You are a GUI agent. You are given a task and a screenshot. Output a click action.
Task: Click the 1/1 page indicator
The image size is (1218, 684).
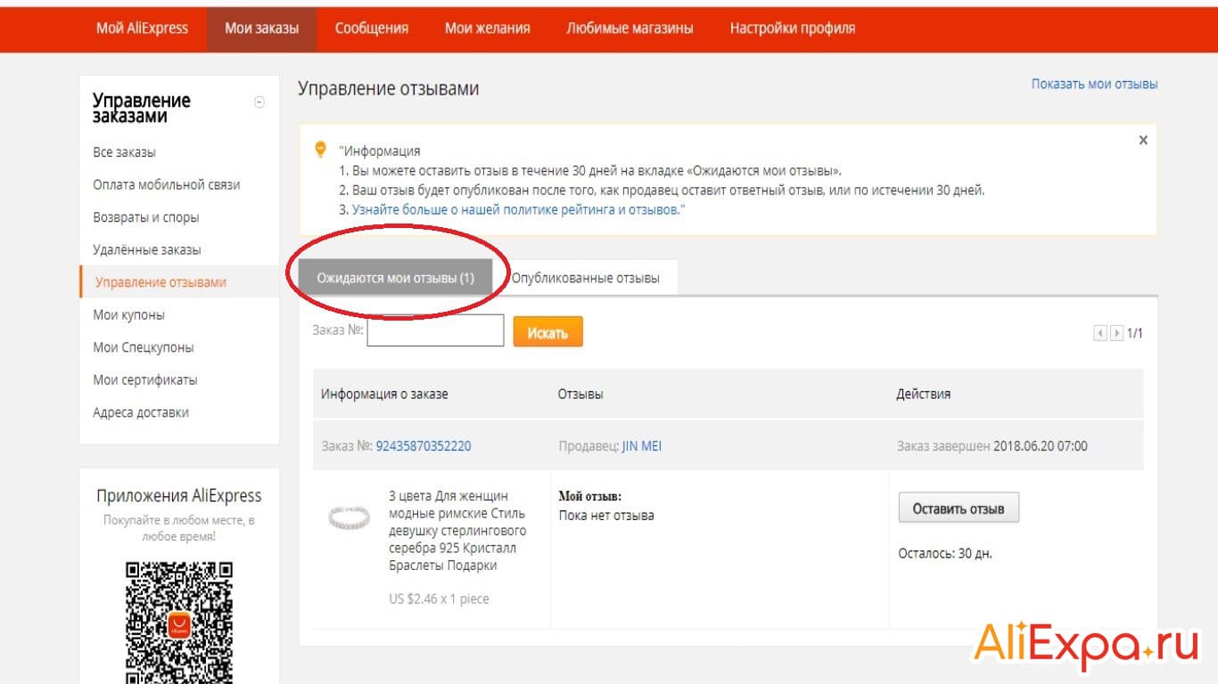tap(1135, 333)
